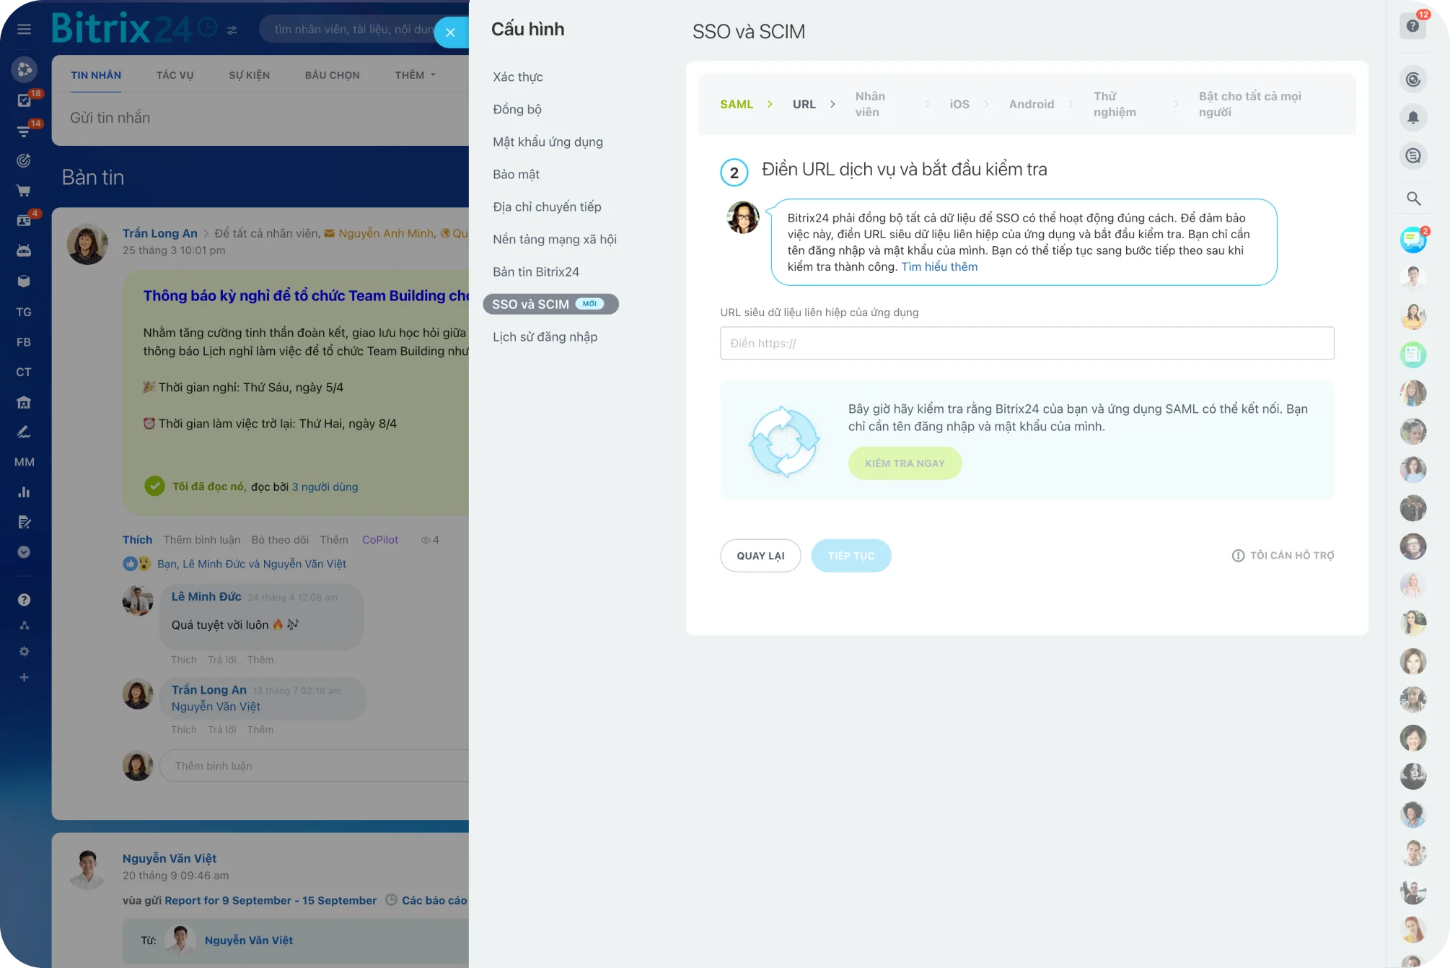Viewport: 1450px width, 968px height.
Task: Open the building icon in left sidebar
Action: pos(24,402)
